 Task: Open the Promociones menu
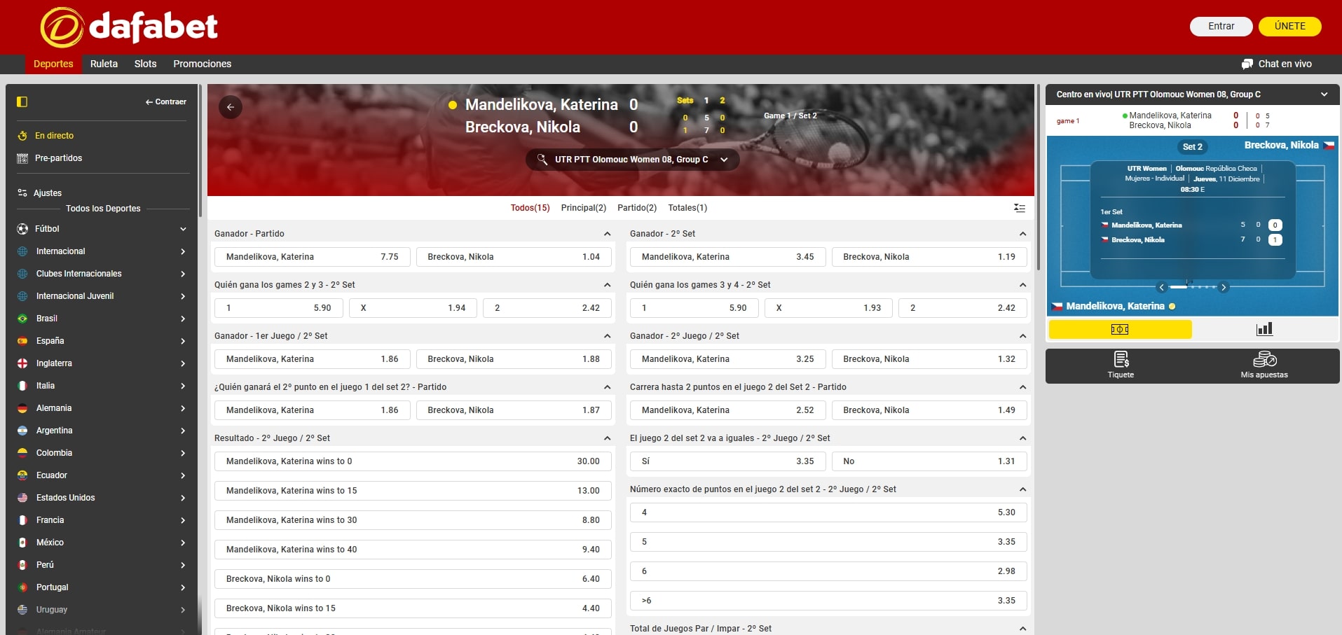pos(202,64)
